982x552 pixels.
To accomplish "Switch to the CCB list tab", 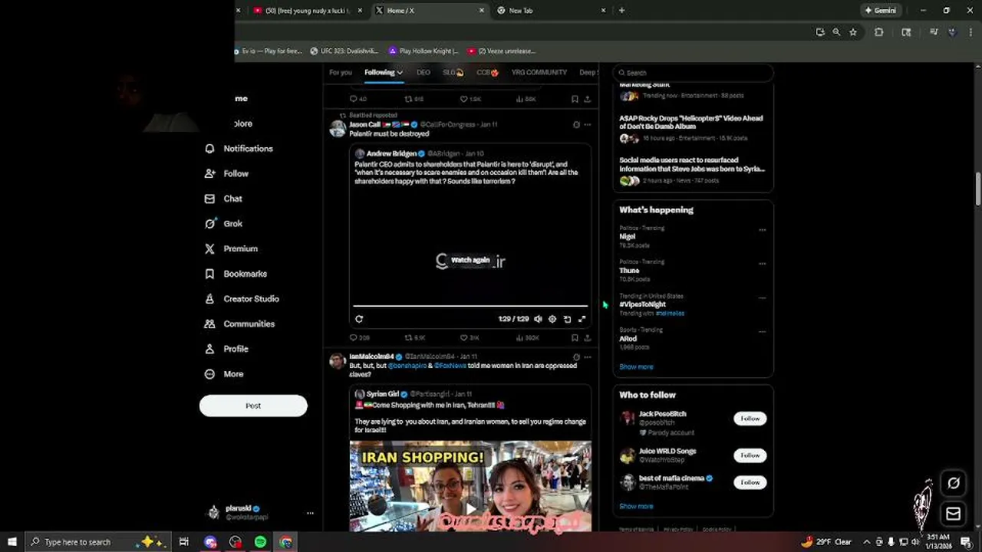I will click(x=487, y=73).
